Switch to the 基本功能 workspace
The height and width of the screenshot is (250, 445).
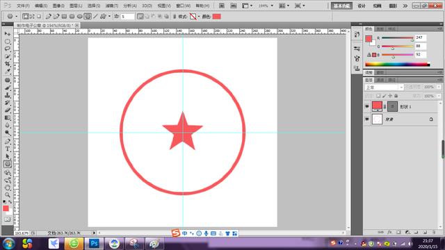click(341, 6)
